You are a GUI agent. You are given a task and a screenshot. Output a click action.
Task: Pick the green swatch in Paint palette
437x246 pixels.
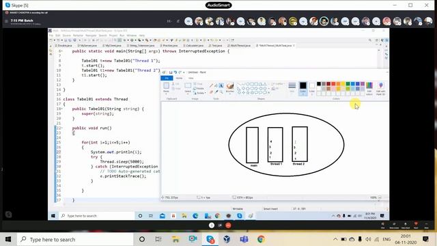pos(348,84)
